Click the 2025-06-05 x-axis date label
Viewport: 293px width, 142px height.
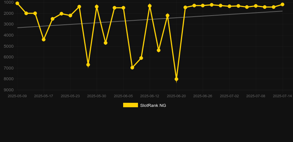[x=124, y=96]
